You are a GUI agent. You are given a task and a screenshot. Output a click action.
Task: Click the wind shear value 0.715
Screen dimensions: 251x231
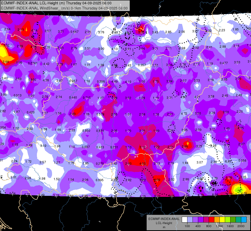point(87,98)
